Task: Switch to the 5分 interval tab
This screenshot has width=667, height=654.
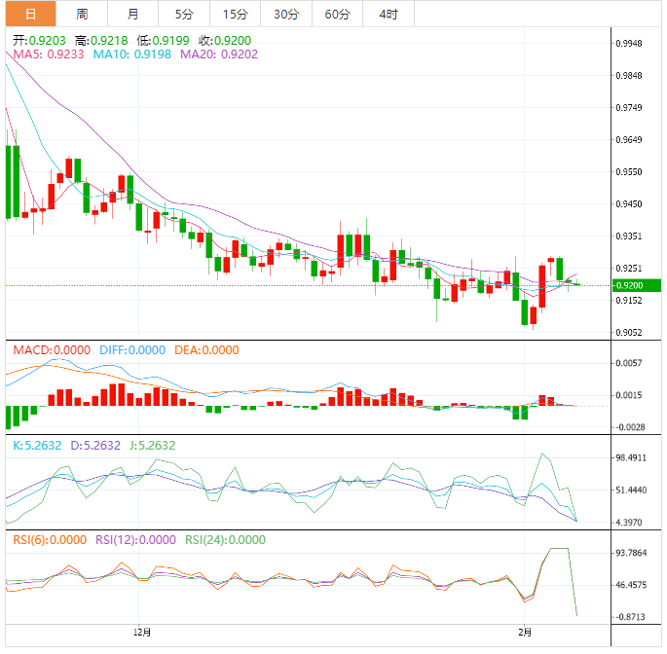Action: click(184, 14)
